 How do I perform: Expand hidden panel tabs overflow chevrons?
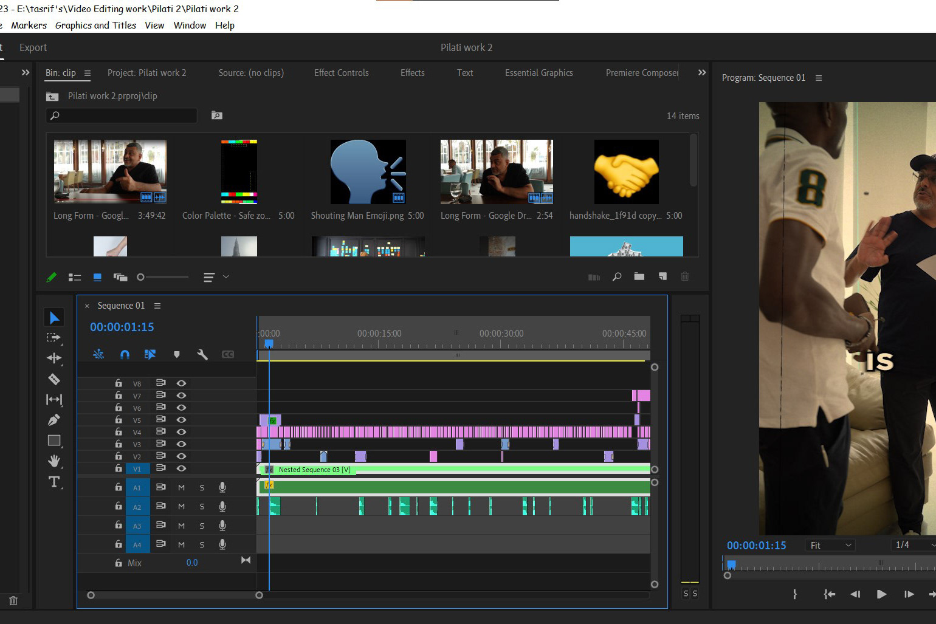702,72
